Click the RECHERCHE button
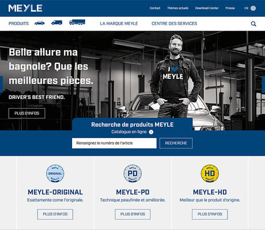Image resolution: width=265 pixels, height=230 pixels. [176, 143]
